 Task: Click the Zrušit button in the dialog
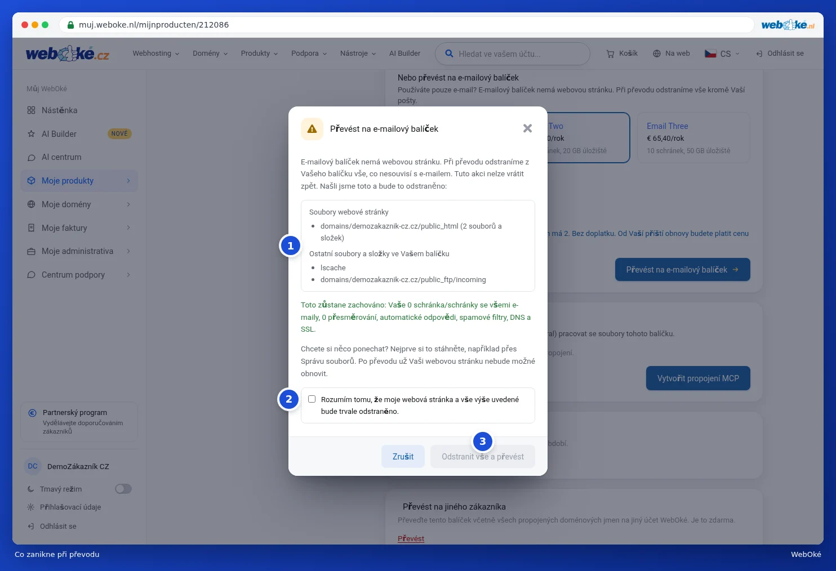tap(403, 457)
